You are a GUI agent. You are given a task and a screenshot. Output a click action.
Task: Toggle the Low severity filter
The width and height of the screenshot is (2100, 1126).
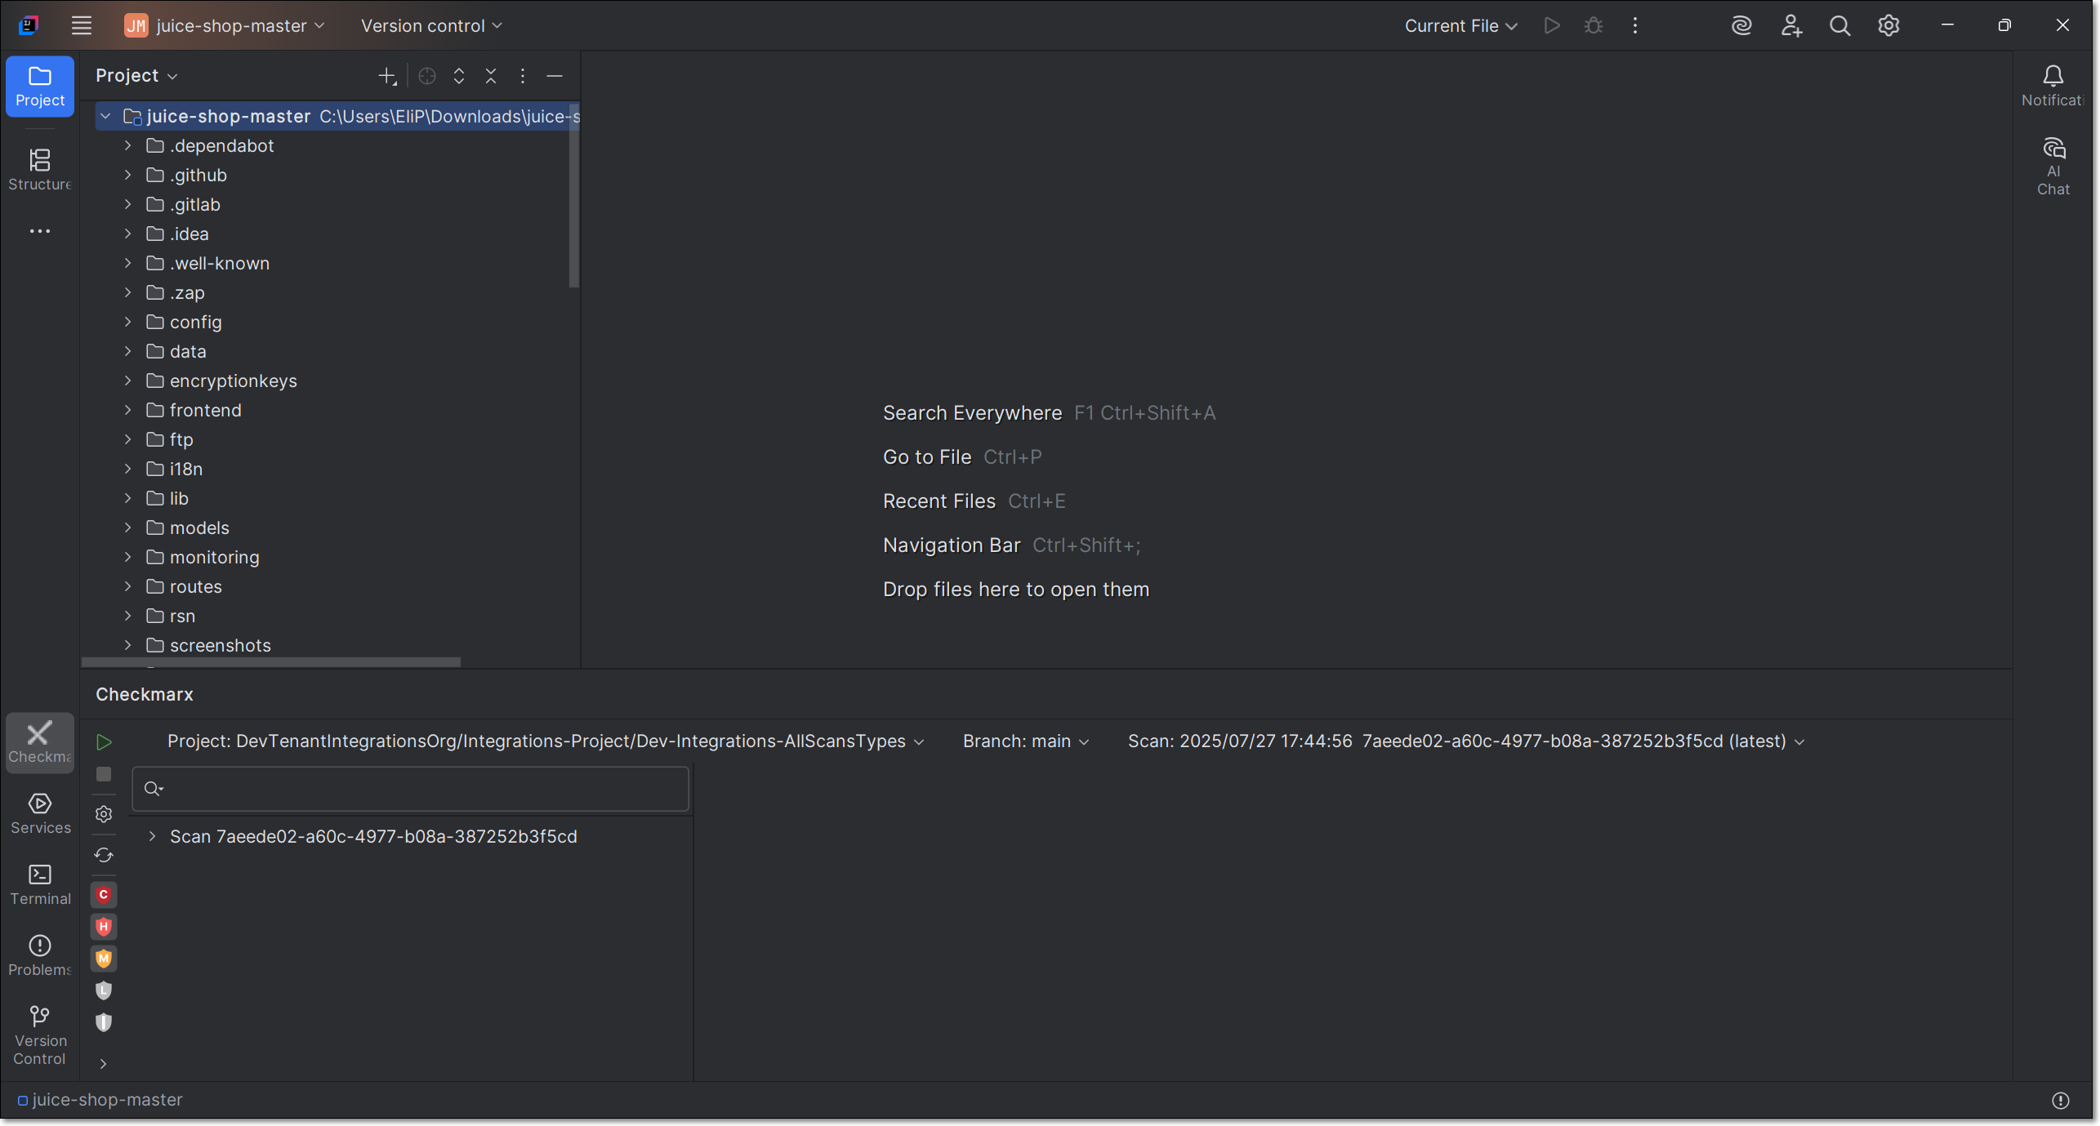(104, 990)
